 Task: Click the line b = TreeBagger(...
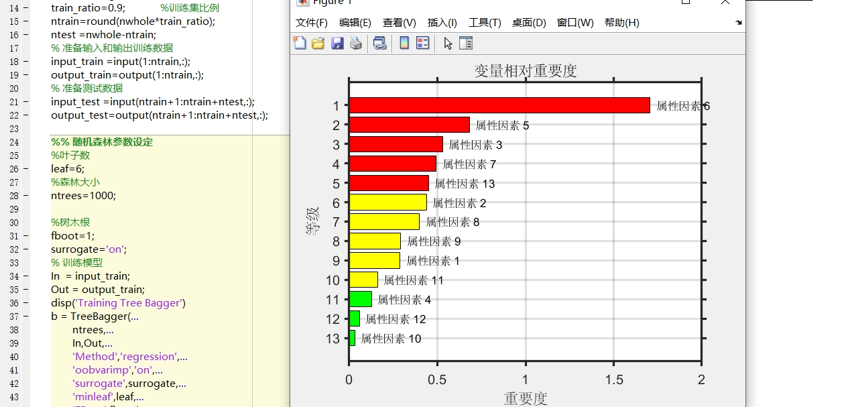point(95,316)
